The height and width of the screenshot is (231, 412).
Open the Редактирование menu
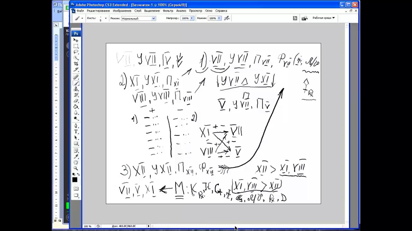click(98, 11)
